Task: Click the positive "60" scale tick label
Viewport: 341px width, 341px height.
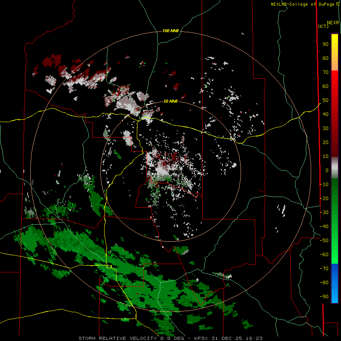Action: pos(325,86)
